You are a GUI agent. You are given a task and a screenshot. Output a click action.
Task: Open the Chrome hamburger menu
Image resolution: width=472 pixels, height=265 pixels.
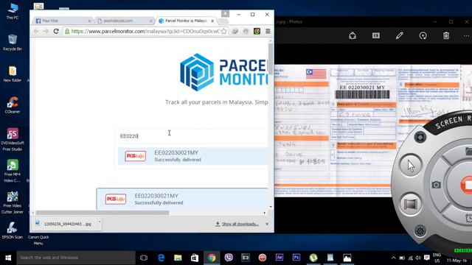268,31
